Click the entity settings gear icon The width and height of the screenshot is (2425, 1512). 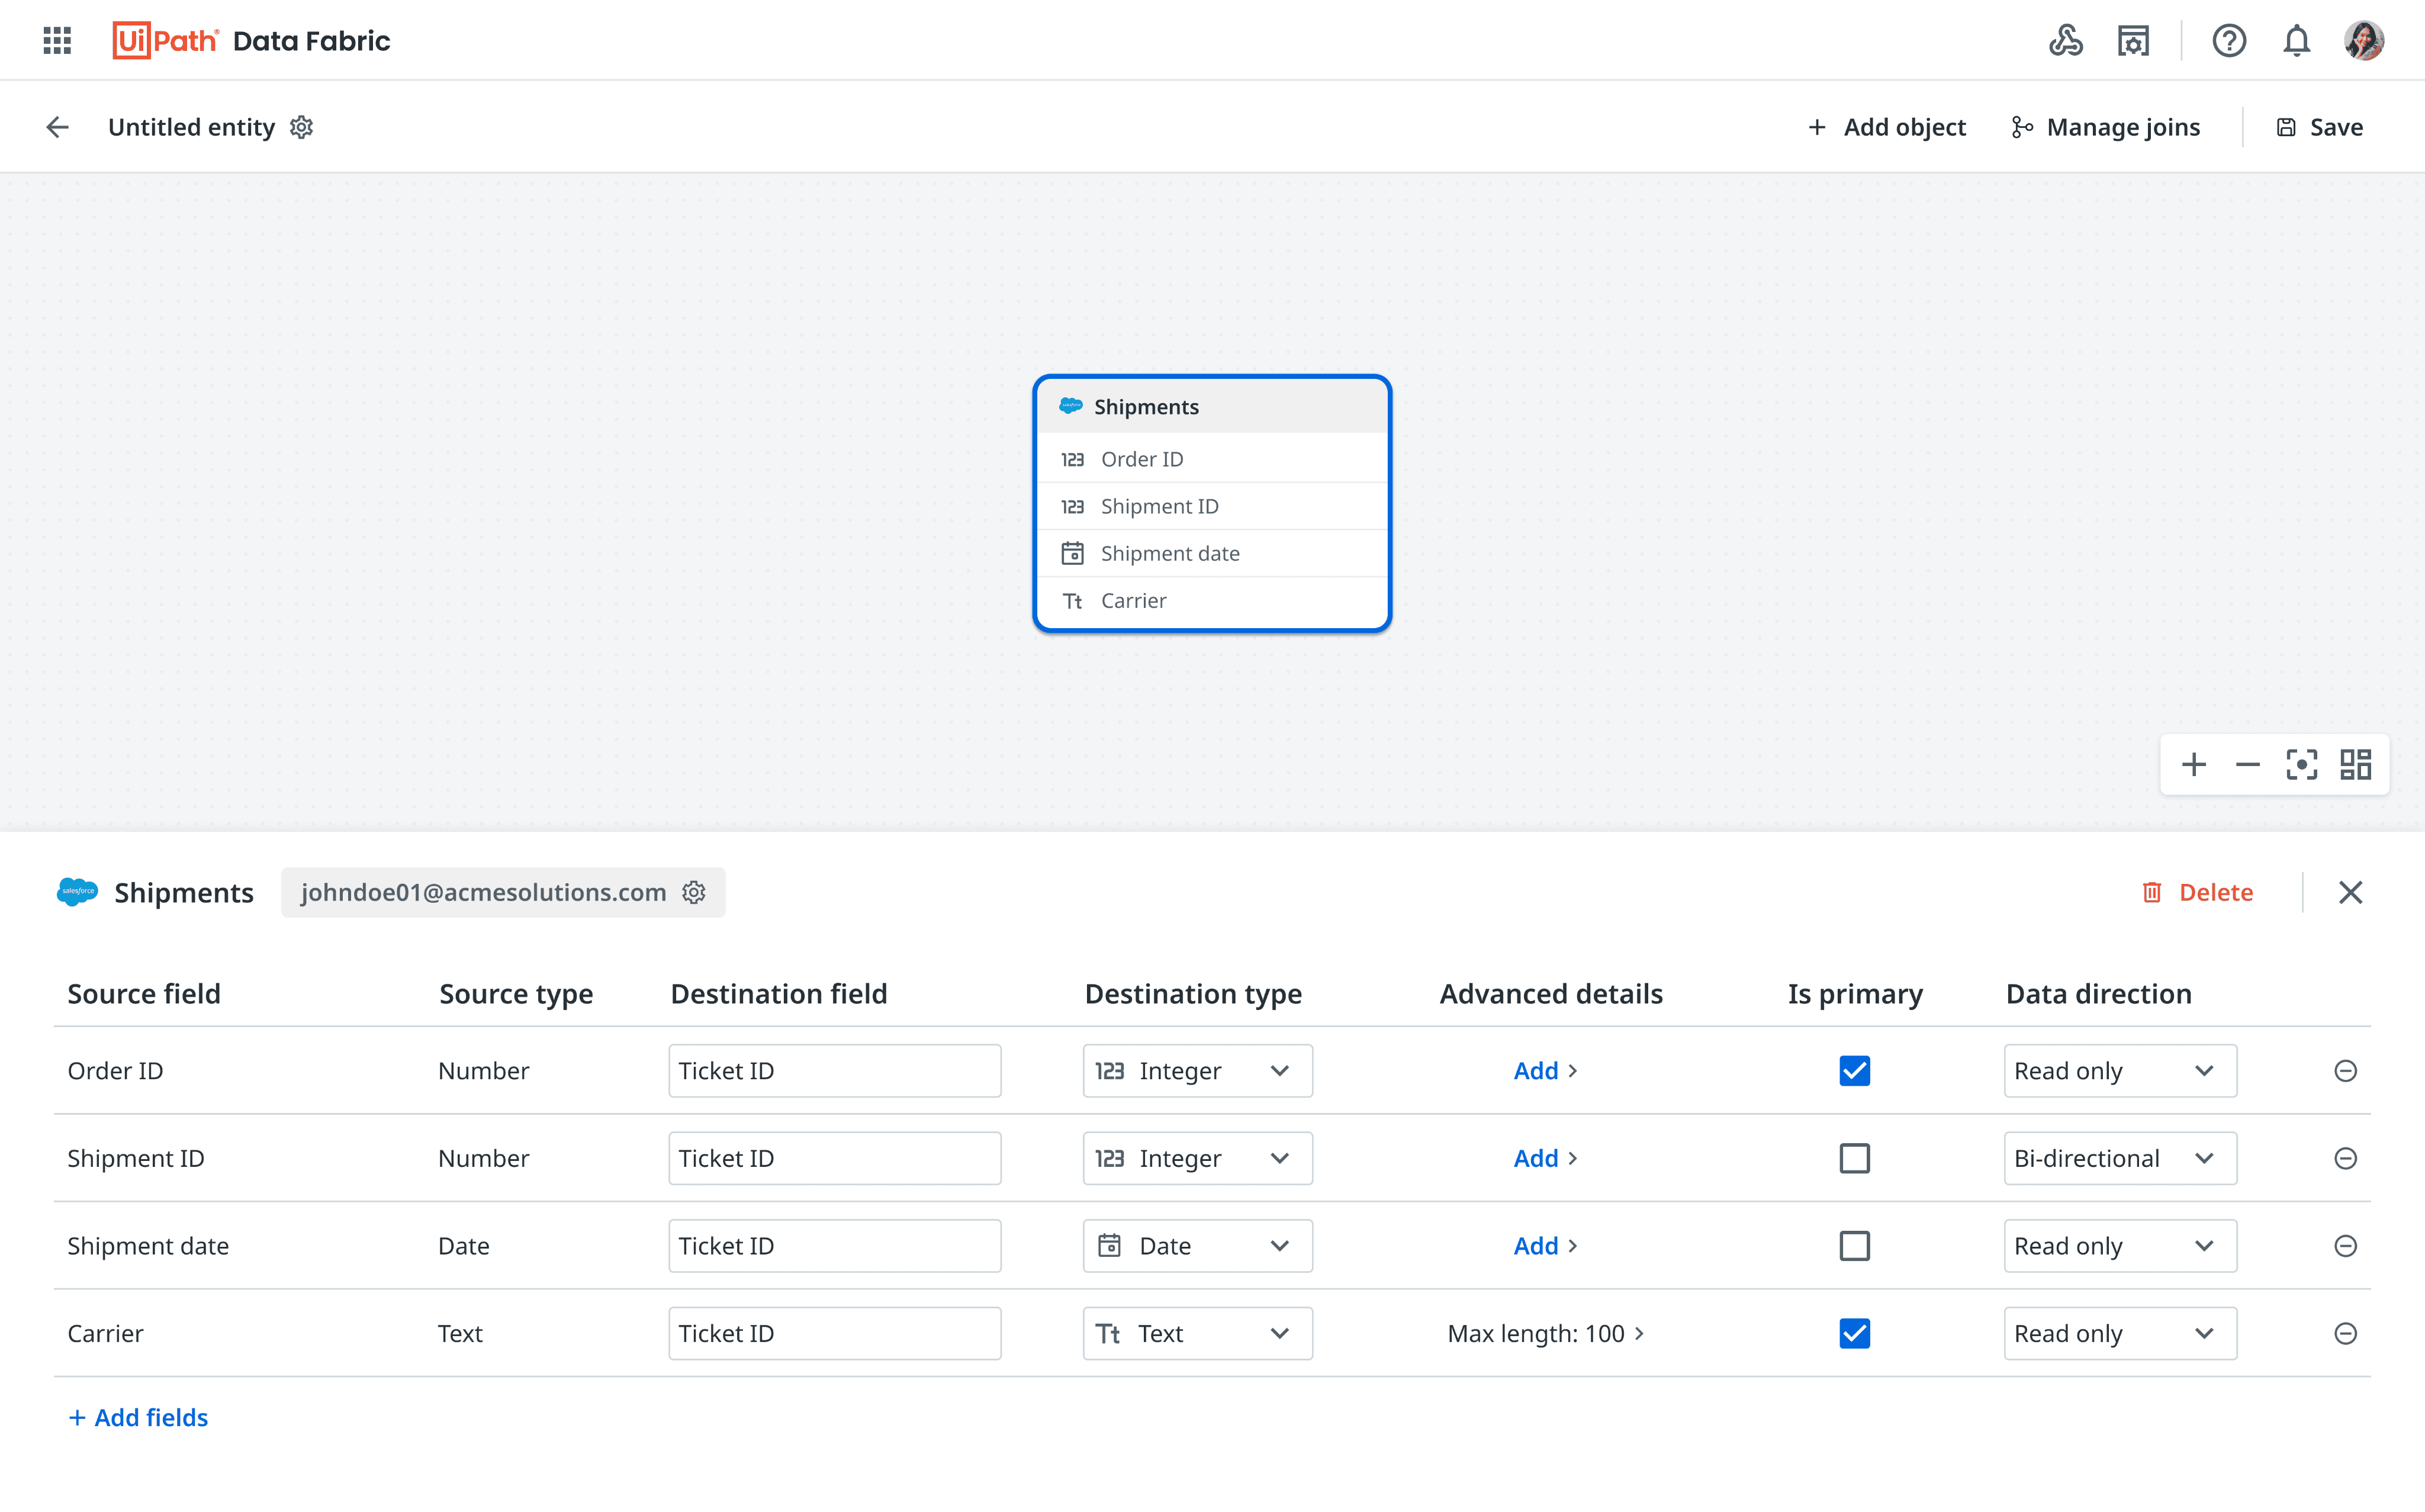(x=301, y=127)
